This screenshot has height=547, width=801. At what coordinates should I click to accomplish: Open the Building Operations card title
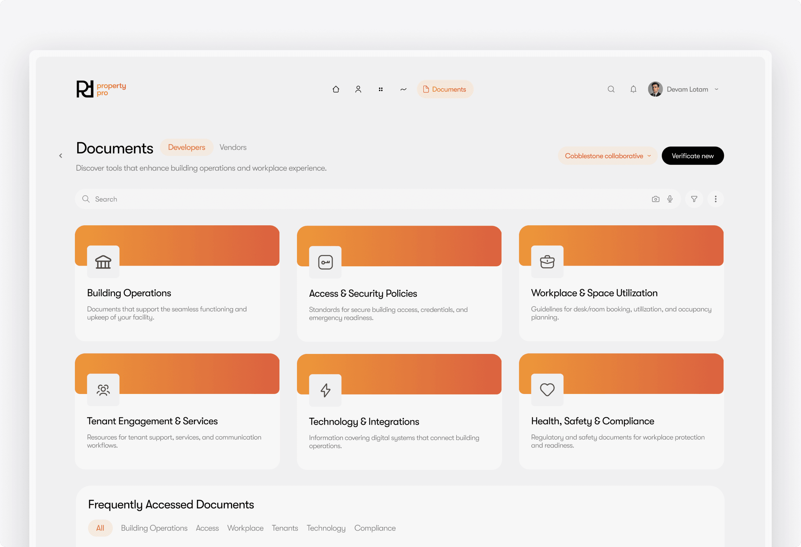[129, 293]
